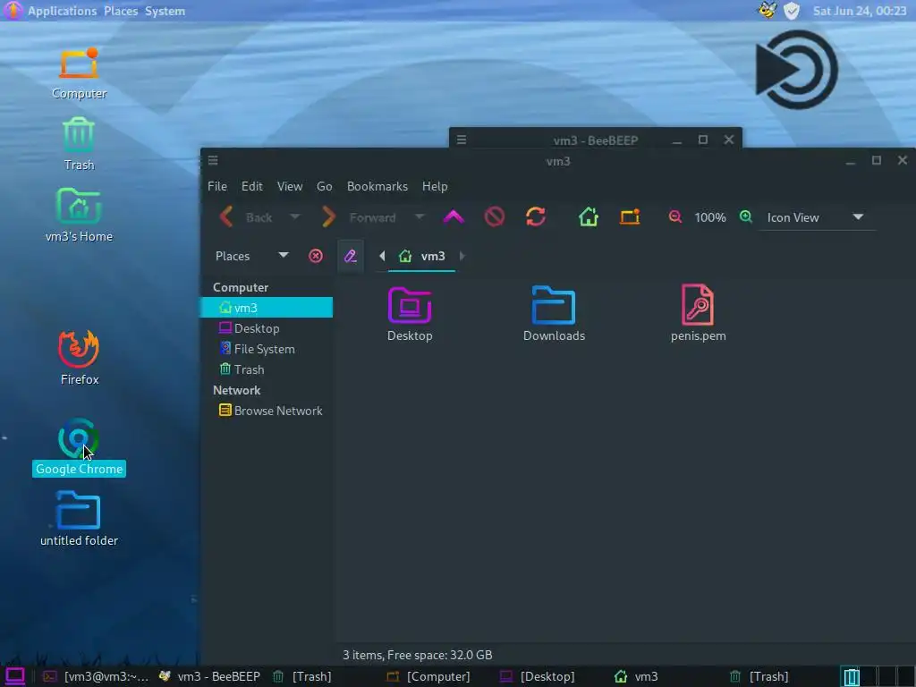Open the Places menu in top panel
This screenshot has width=916, height=687.
pos(121,11)
